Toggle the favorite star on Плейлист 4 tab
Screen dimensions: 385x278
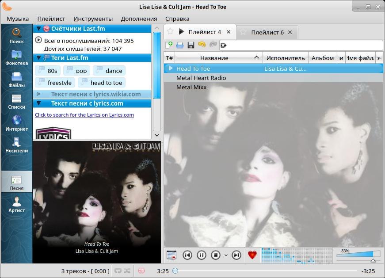point(170,31)
